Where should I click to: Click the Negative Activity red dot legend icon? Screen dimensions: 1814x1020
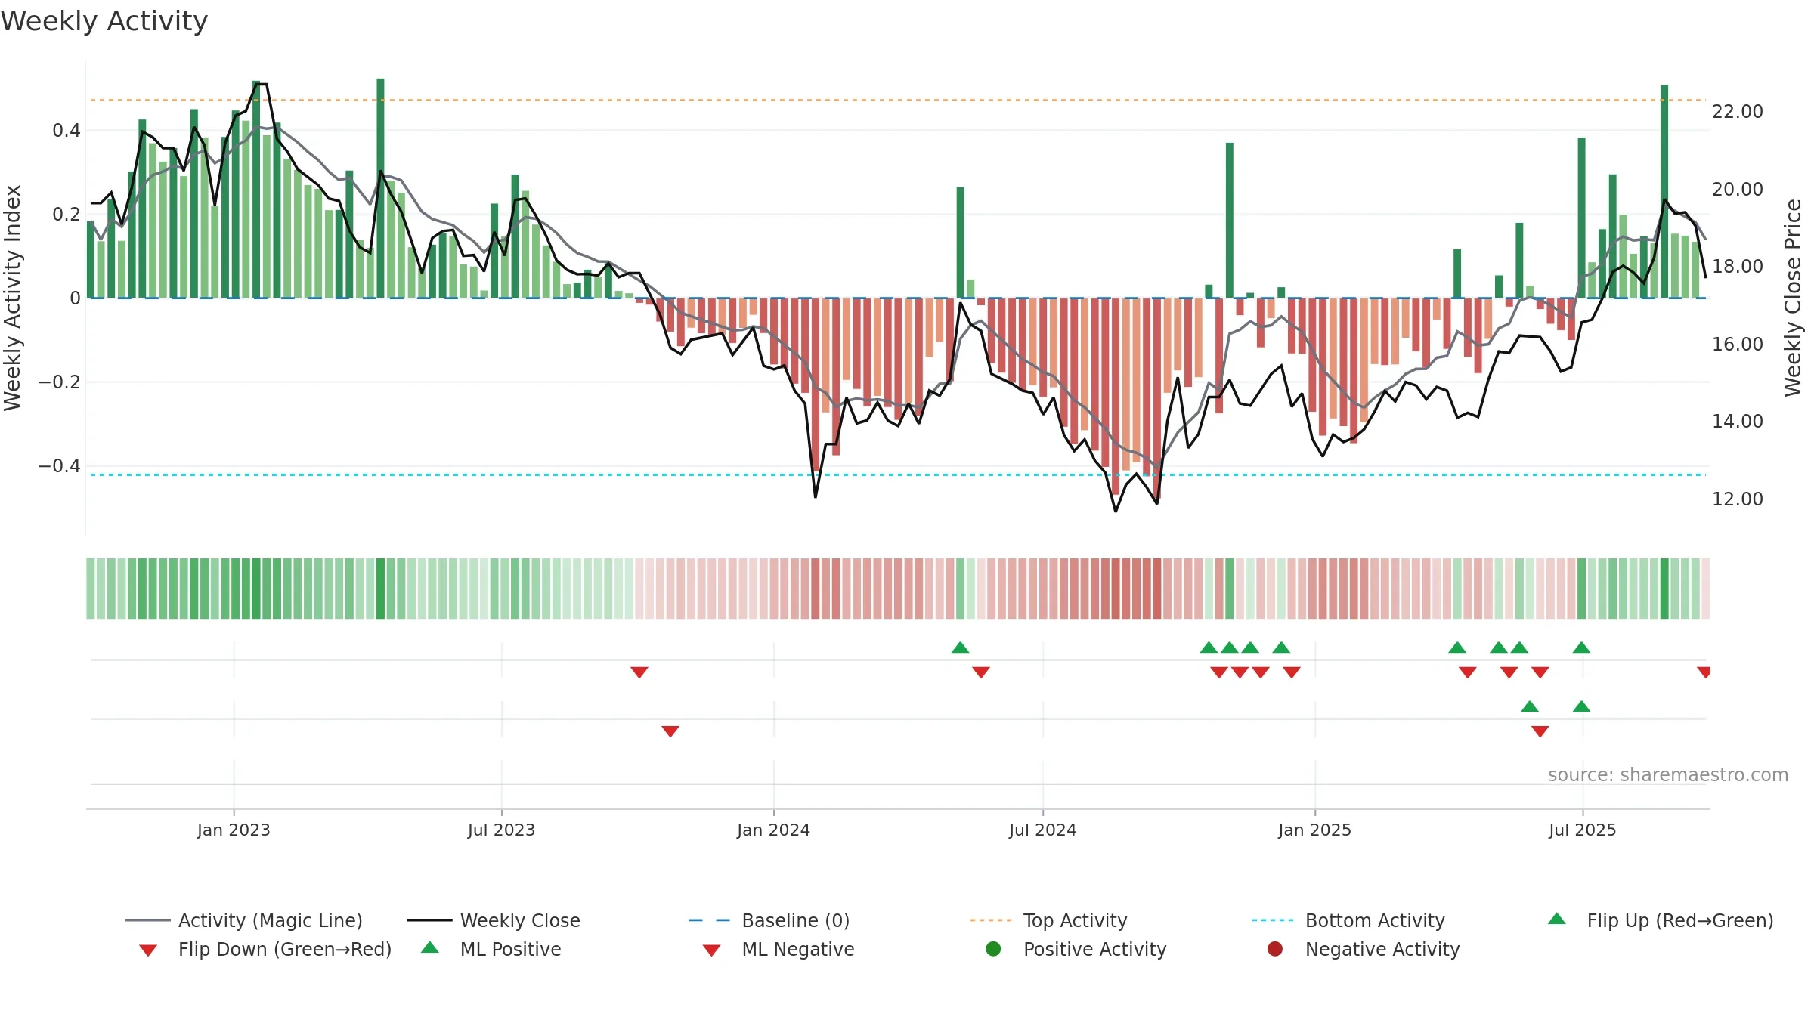point(1275,949)
